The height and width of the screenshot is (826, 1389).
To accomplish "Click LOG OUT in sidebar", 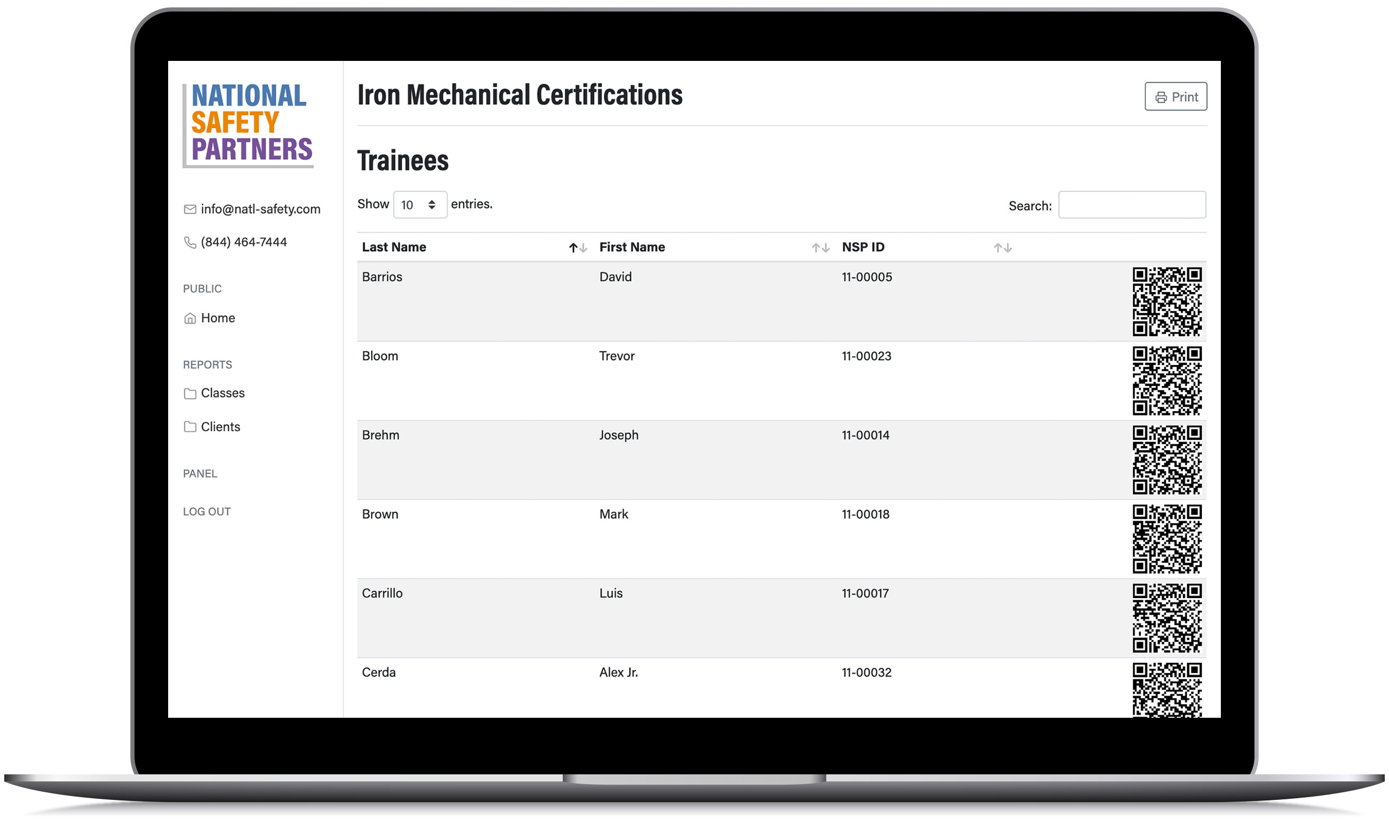I will (x=207, y=512).
